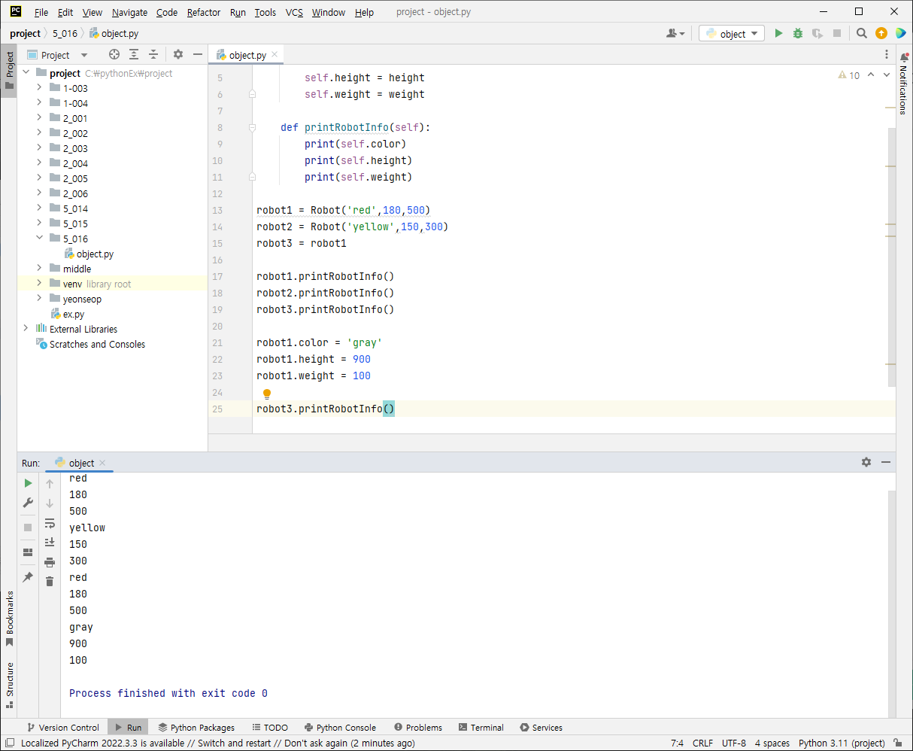Click the orange IDE update icon
This screenshot has width=913, height=751.
pyautogui.click(x=881, y=33)
